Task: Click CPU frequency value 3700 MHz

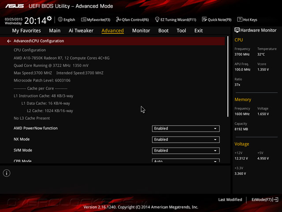Action: point(242,54)
